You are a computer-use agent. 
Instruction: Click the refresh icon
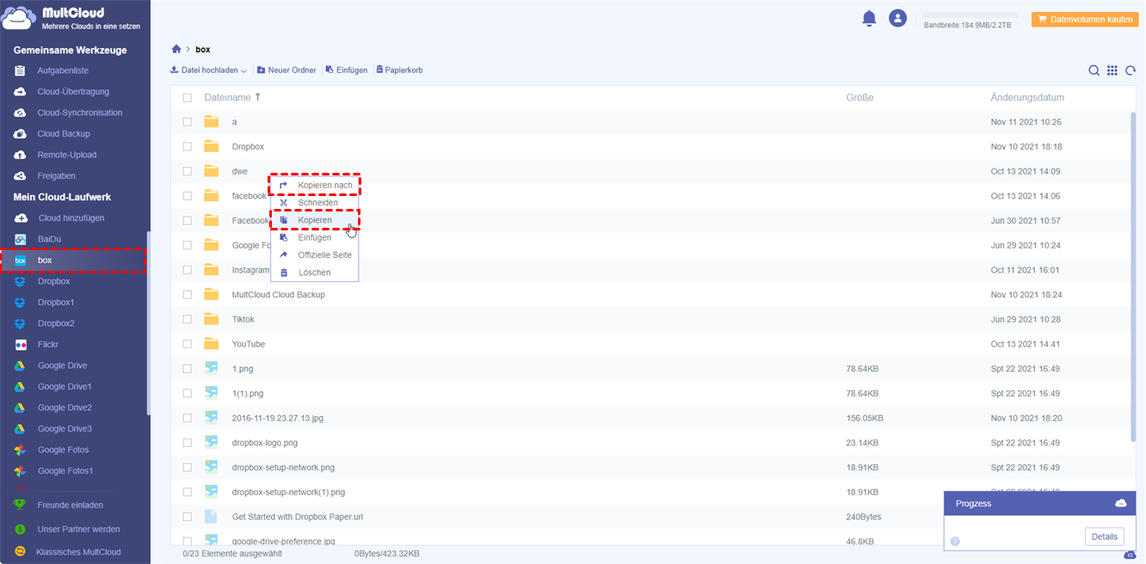(x=1131, y=70)
